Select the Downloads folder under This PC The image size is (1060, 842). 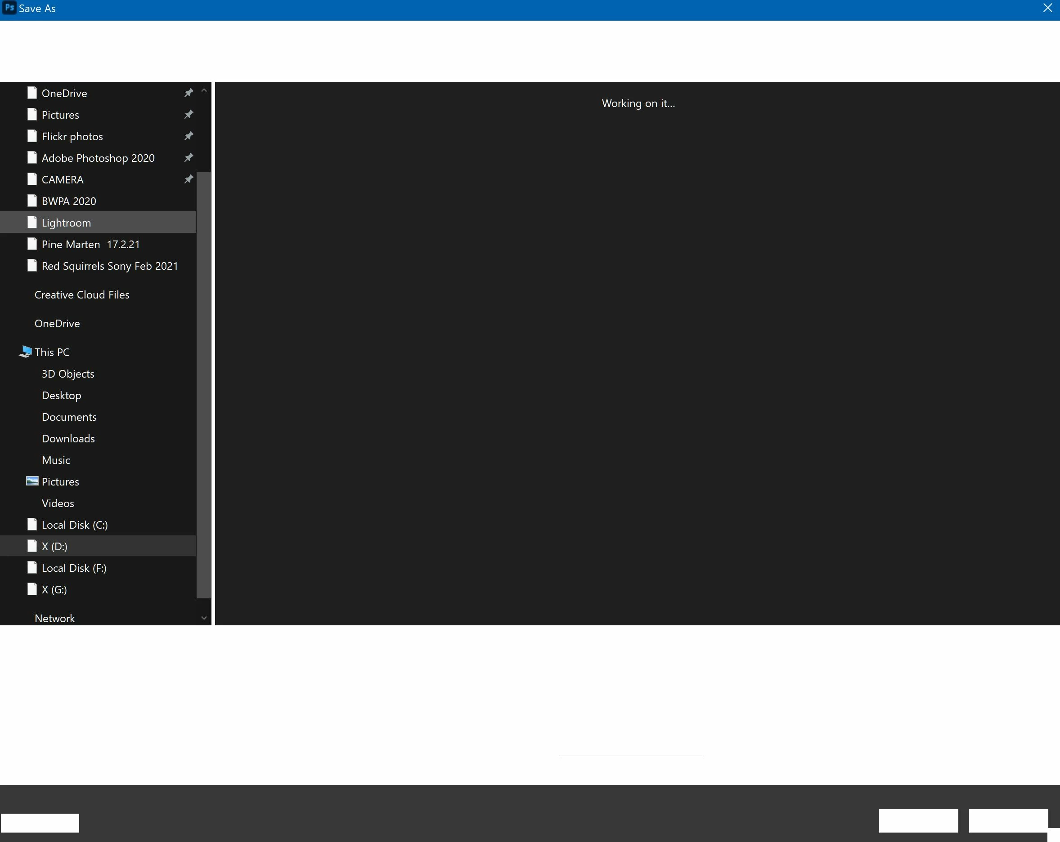[x=68, y=438]
